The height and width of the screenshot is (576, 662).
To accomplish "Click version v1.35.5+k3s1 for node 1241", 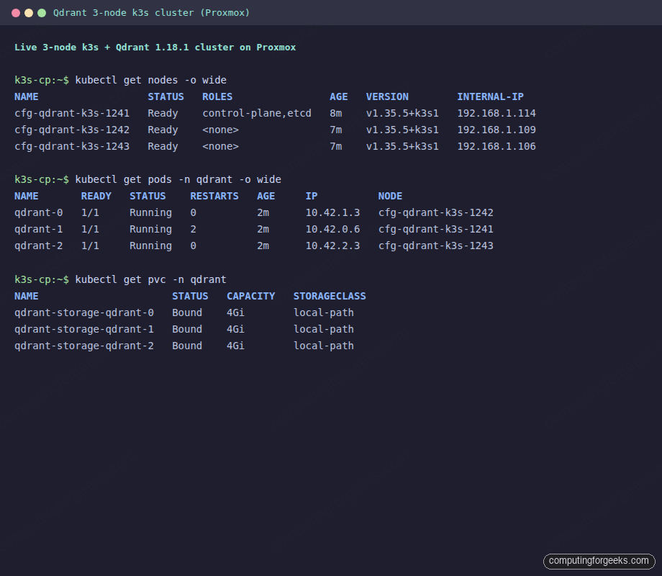I will [x=402, y=113].
